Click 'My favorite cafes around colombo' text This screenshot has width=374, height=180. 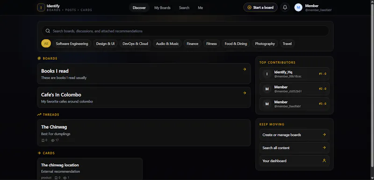pyautogui.click(x=67, y=102)
